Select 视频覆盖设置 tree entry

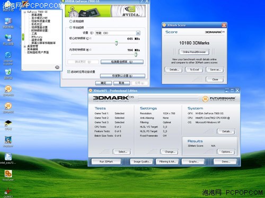[x=39, y=27]
